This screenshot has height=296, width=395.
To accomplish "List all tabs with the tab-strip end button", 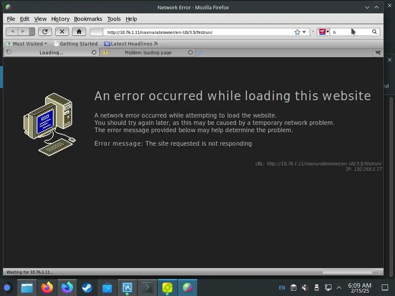I will point(378,52).
